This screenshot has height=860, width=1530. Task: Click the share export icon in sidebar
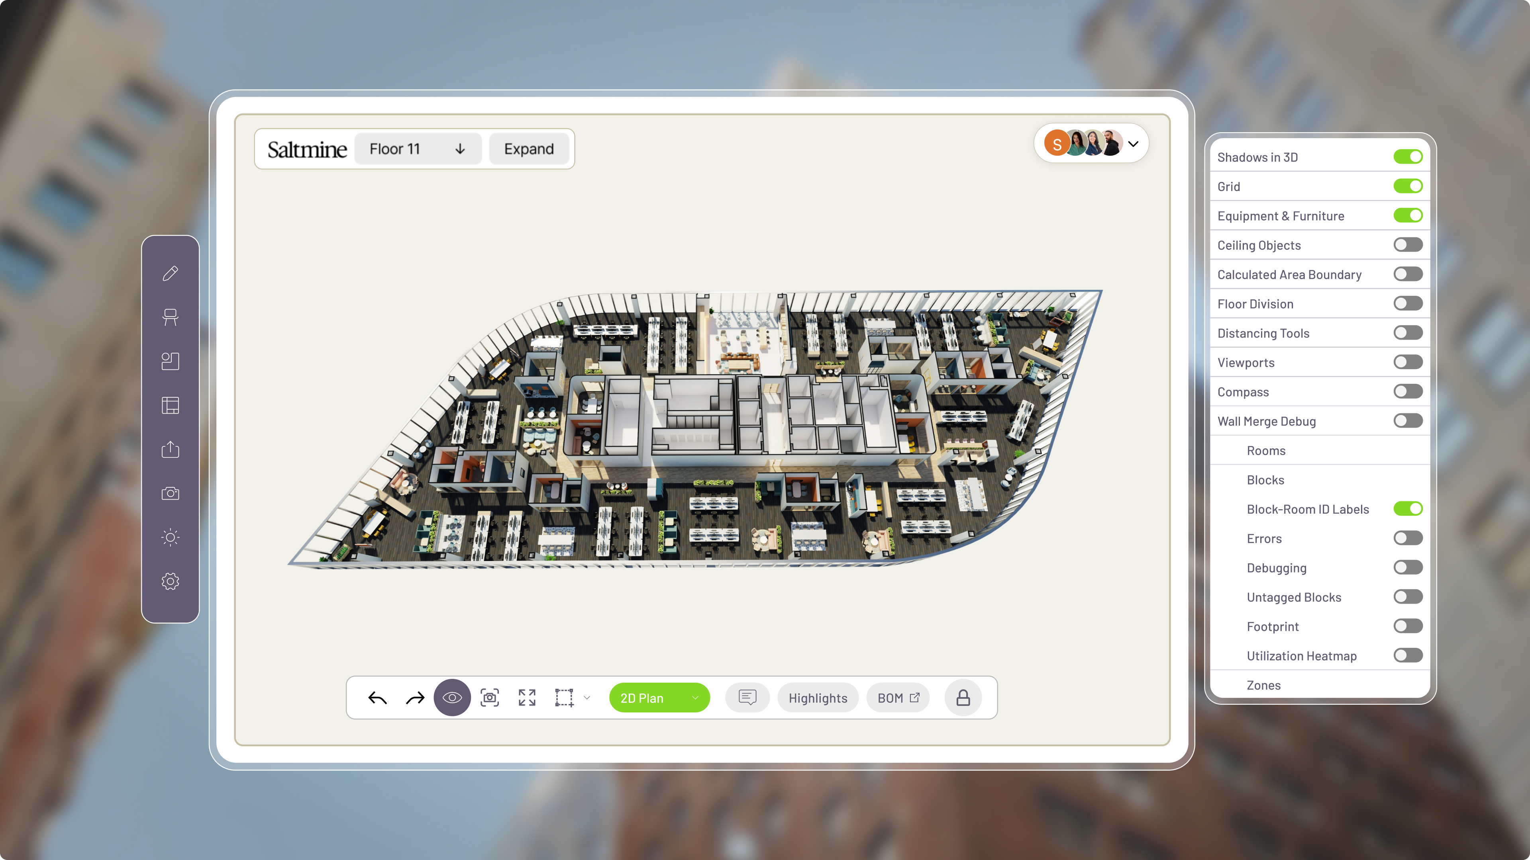(x=171, y=449)
